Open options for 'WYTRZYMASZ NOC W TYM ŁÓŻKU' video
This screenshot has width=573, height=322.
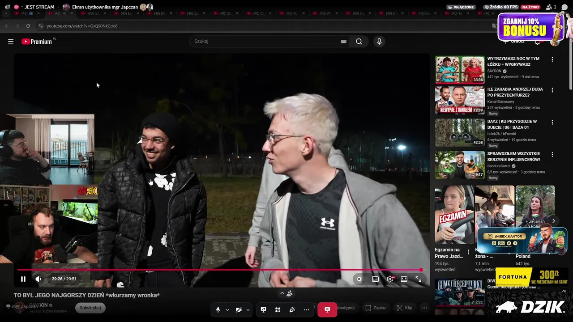pyautogui.click(x=552, y=59)
